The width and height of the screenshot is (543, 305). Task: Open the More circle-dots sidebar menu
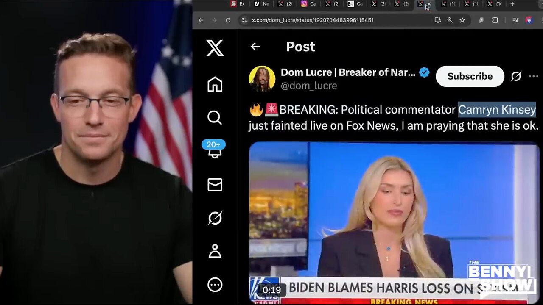[215, 285]
